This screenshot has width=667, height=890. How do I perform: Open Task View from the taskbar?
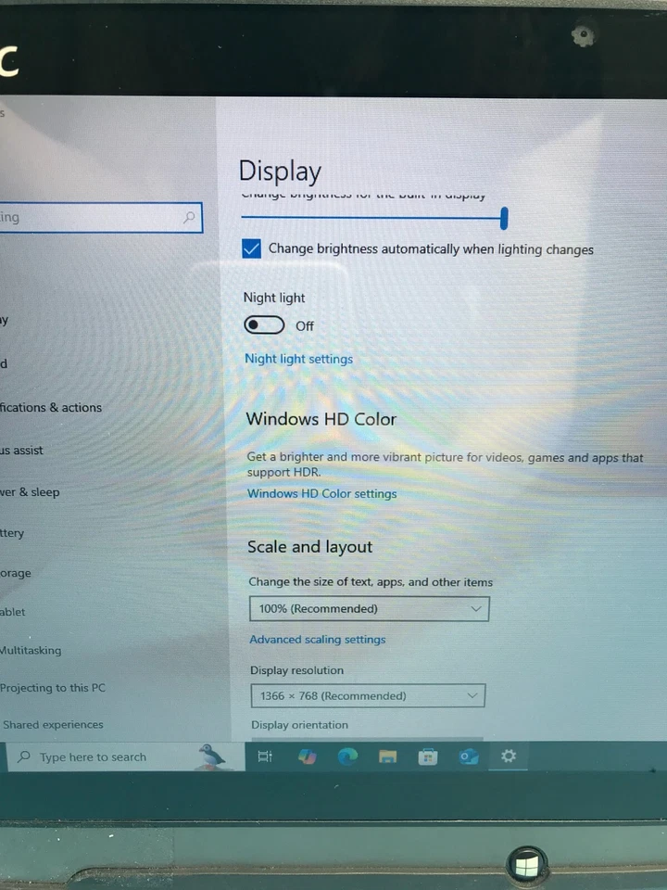265,756
